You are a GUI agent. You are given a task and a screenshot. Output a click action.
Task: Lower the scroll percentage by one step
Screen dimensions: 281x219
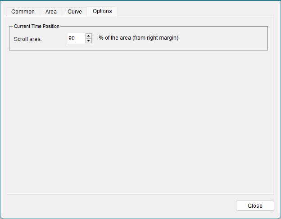pyautogui.click(x=89, y=41)
